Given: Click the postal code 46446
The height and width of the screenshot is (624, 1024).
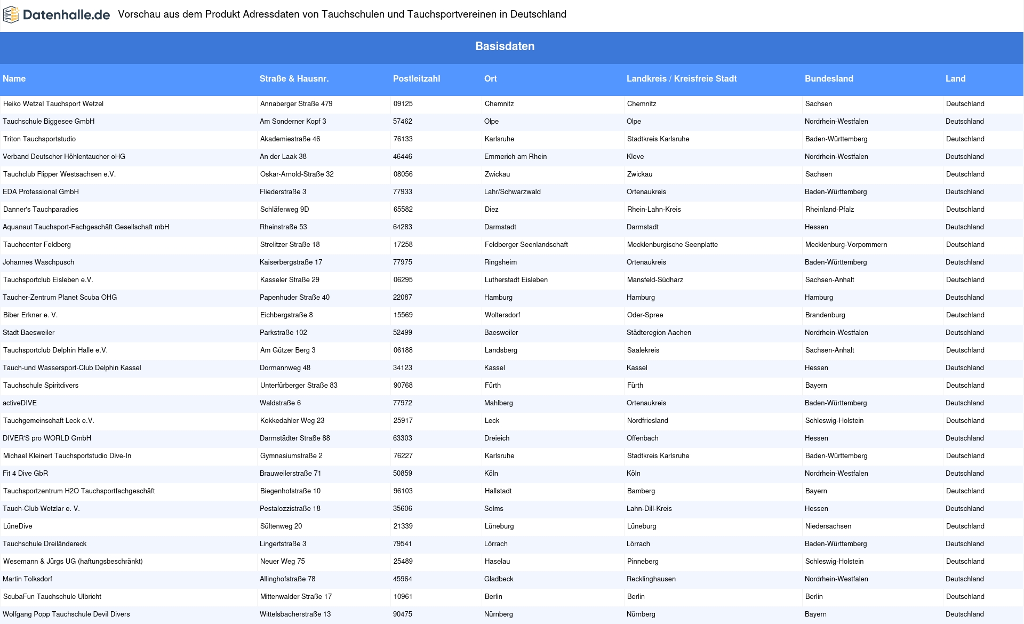Looking at the screenshot, I should point(402,157).
